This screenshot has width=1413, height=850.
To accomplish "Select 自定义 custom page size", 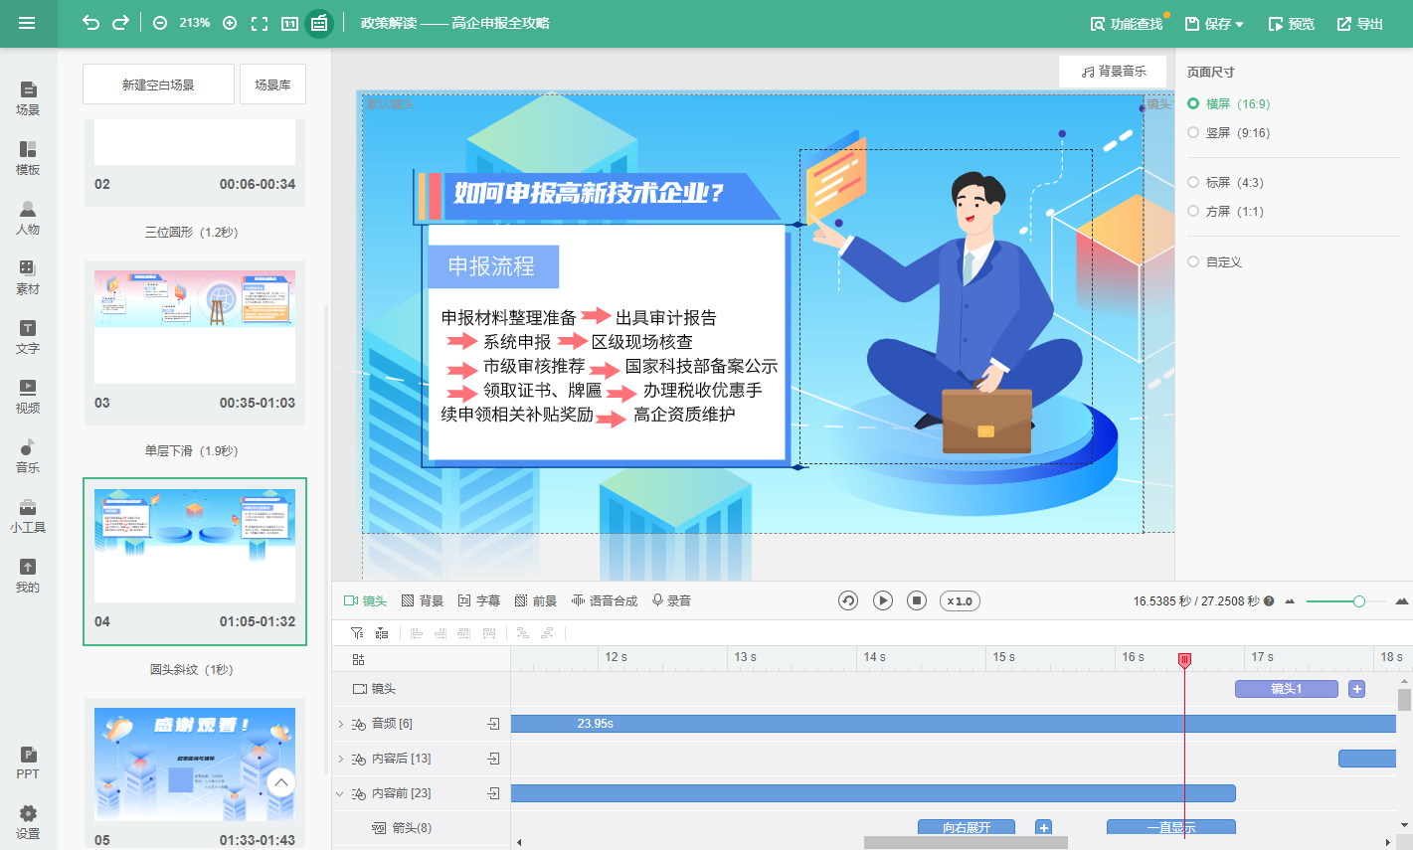I will coord(1215,261).
